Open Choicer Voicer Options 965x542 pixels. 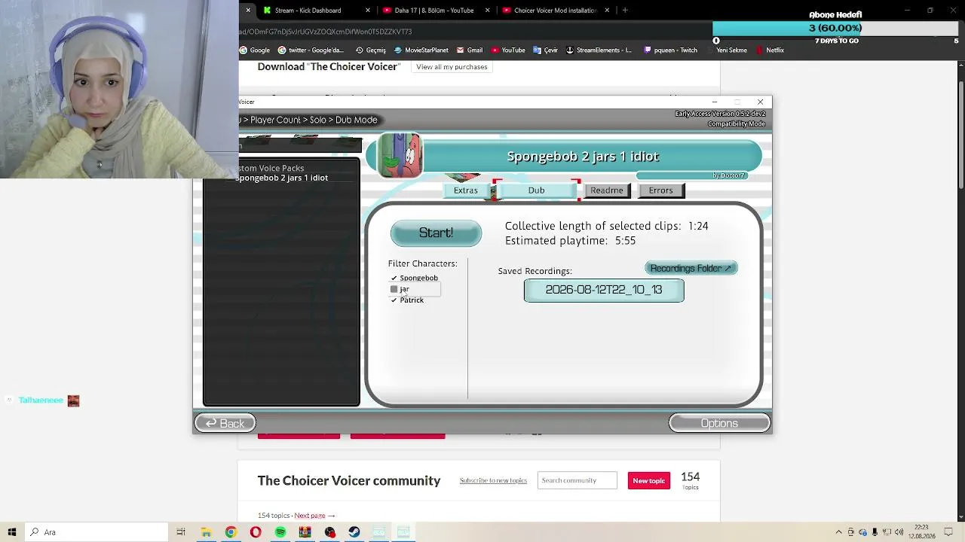pos(719,424)
